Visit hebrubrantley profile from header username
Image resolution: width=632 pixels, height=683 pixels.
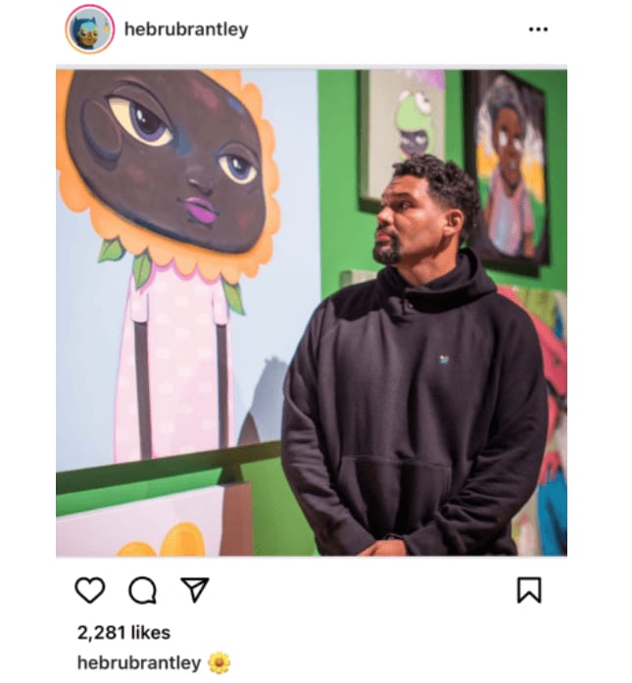[186, 29]
